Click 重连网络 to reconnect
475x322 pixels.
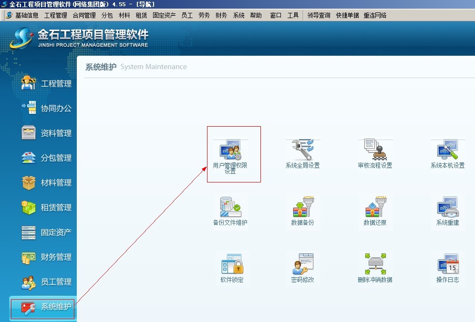click(375, 15)
